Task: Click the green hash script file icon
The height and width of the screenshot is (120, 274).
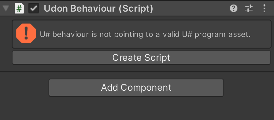Action: click(19, 8)
